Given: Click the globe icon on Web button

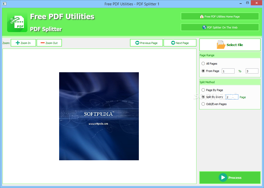Looking at the screenshot, I should click(x=204, y=27).
